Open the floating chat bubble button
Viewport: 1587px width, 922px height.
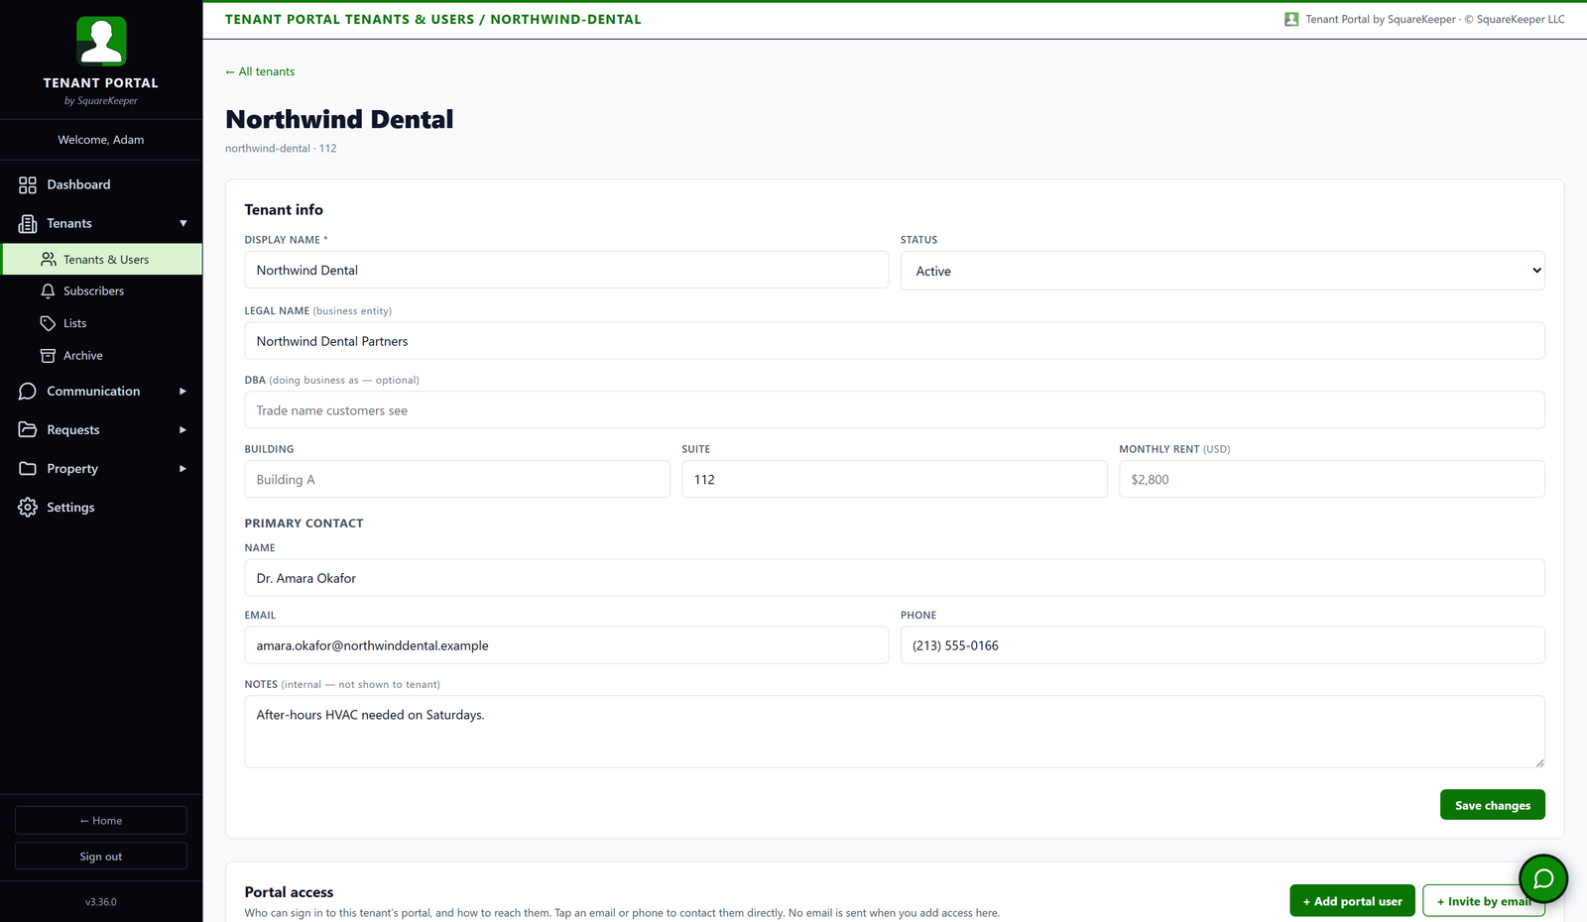[1543, 878]
